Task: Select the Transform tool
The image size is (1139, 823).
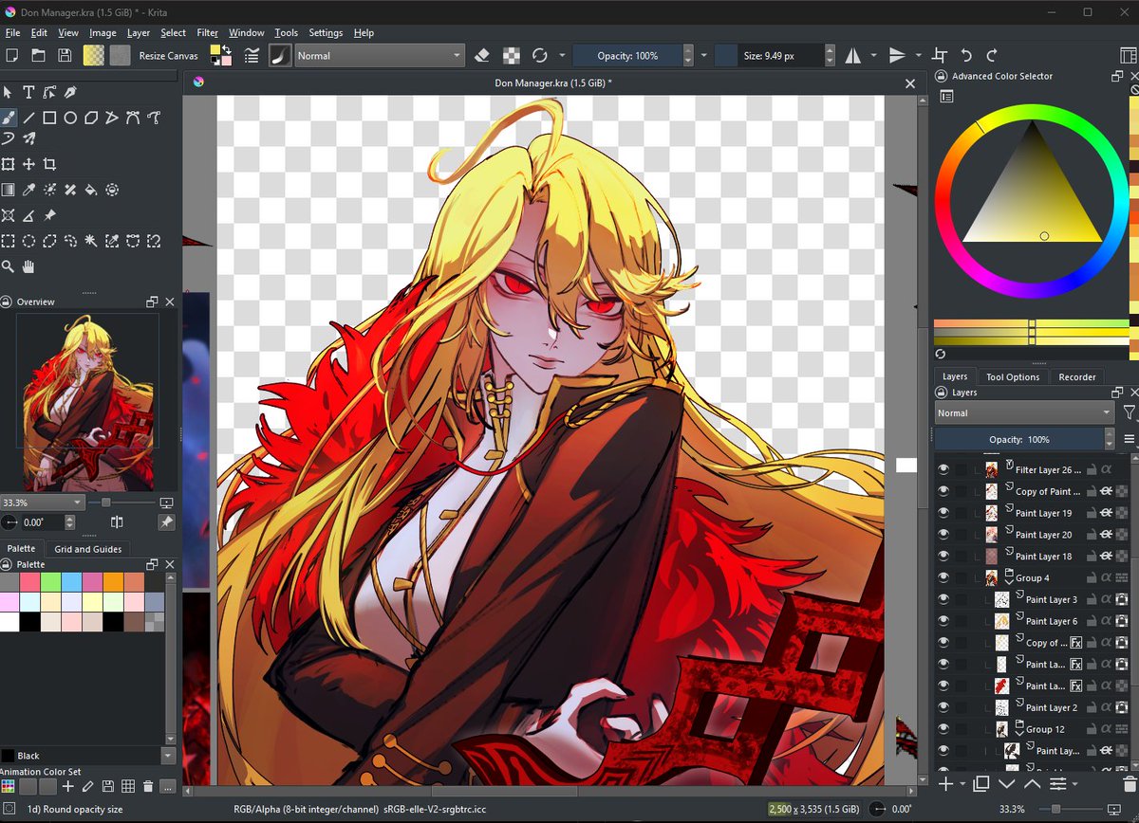Action: [9, 164]
